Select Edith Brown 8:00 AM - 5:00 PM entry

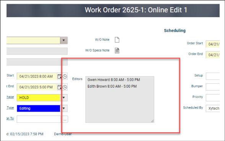pyautogui.click(x=112, y=87)
